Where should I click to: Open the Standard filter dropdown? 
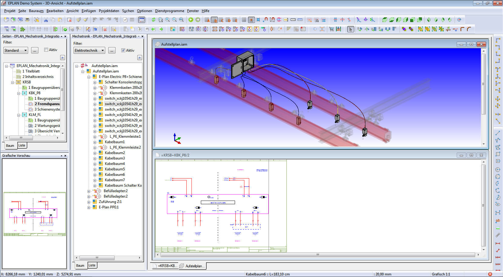(x=16, y=50)
